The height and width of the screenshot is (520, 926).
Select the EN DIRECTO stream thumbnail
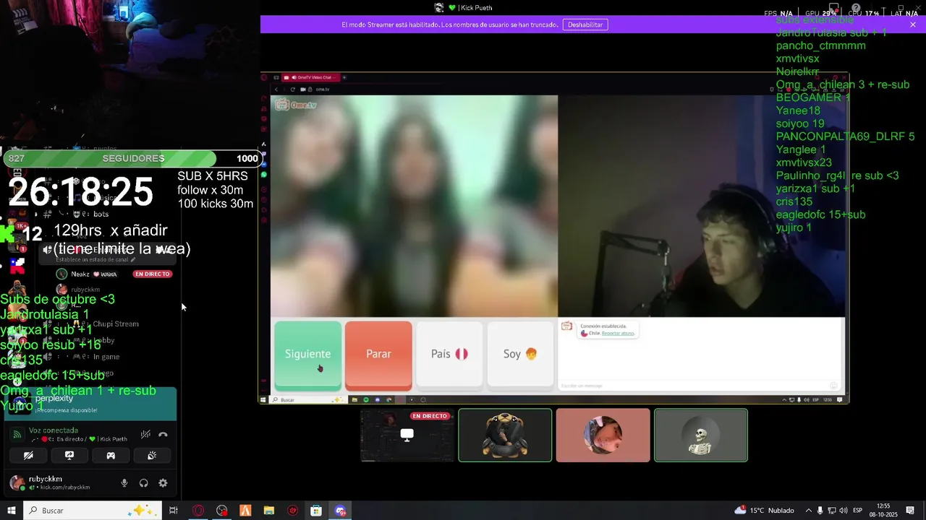point(407,435)
